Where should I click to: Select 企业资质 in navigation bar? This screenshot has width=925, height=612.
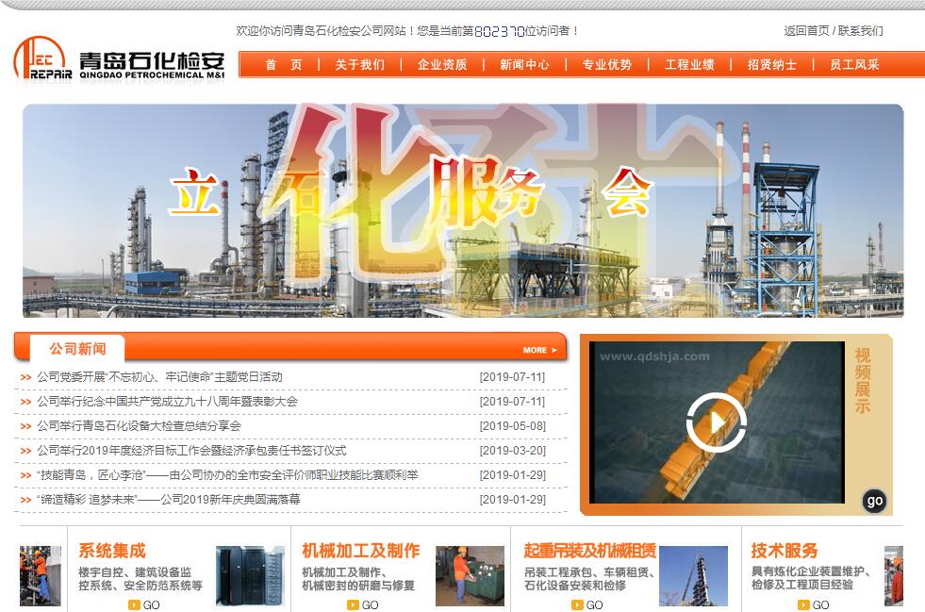(x=442, y=65)
